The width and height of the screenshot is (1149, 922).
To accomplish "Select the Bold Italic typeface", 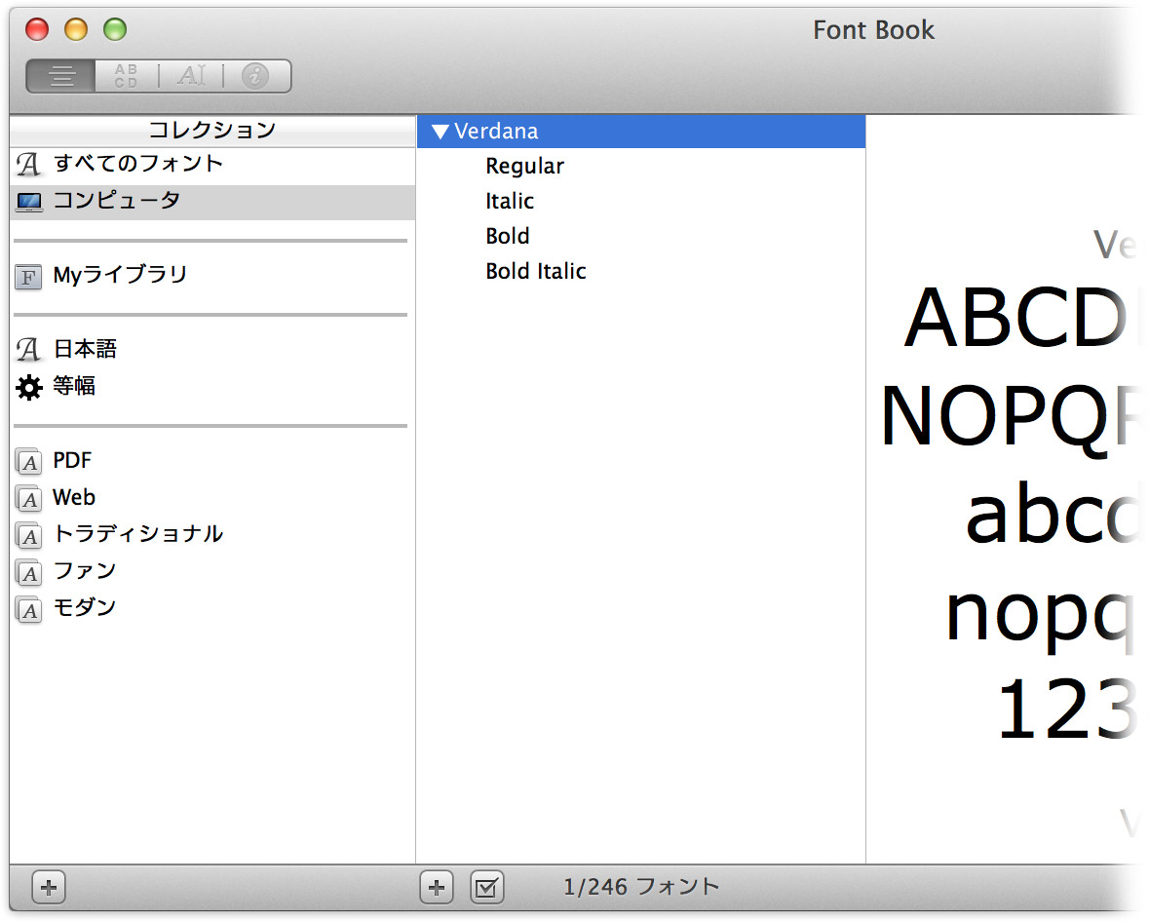I will [x=536, y=271].
